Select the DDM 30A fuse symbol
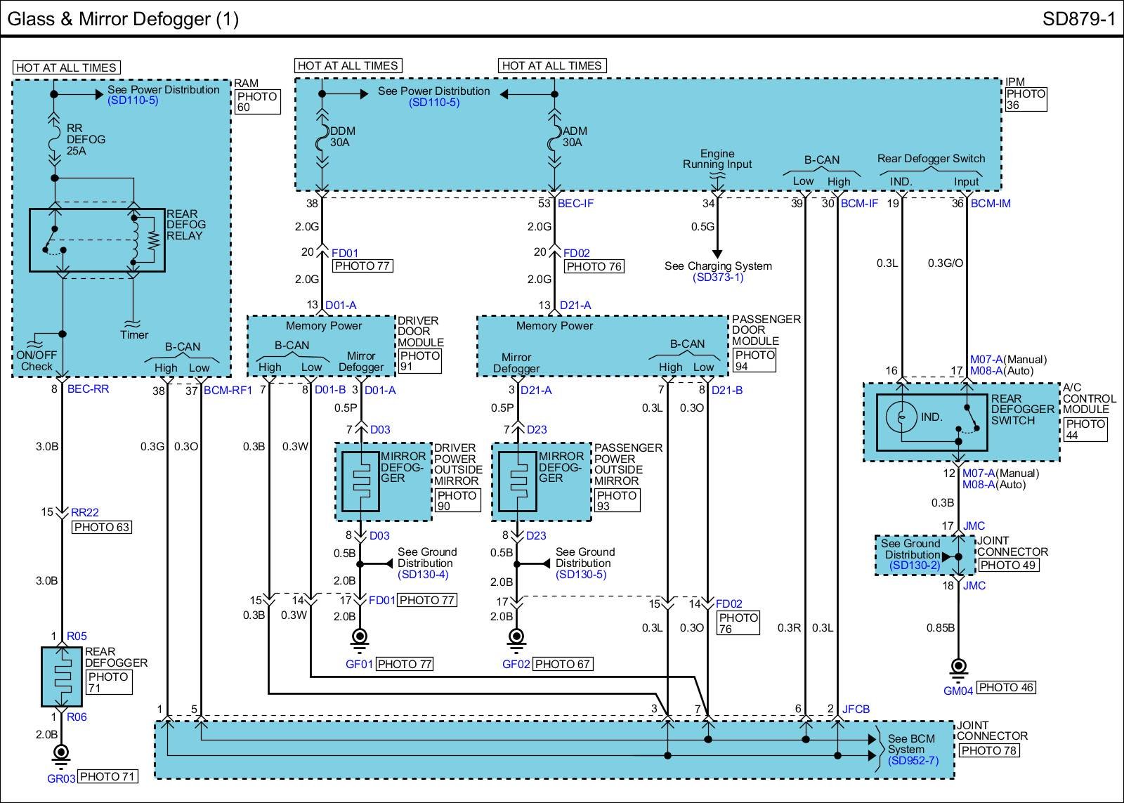The width and height of the screenshot is (1124, 803). coord(322,137)
